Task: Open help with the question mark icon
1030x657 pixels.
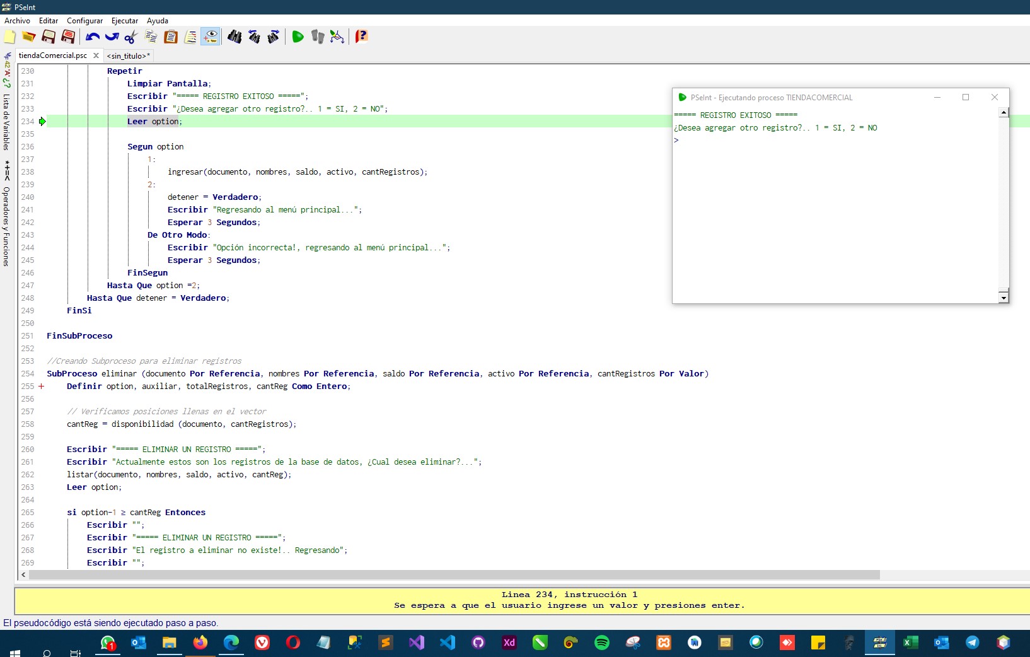Action: click(361, 37)
